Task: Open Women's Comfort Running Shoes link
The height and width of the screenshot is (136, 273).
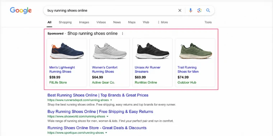Action: pos(105,69)
